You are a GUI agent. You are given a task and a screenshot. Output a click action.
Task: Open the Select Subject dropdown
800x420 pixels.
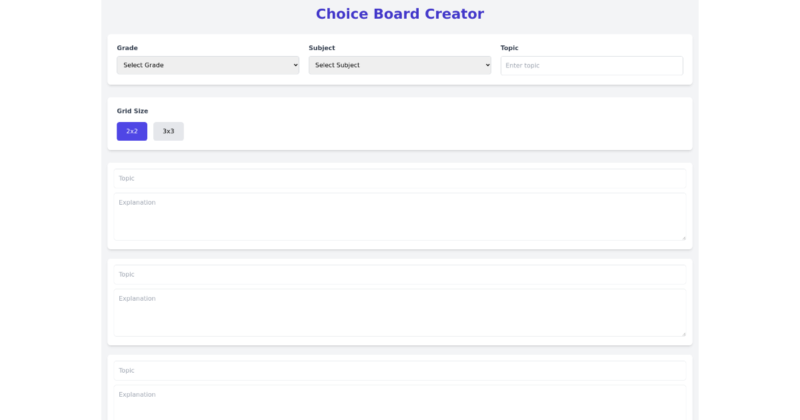click(399, 65)
